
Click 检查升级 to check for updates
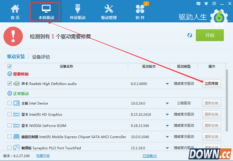tap(43, 156)
